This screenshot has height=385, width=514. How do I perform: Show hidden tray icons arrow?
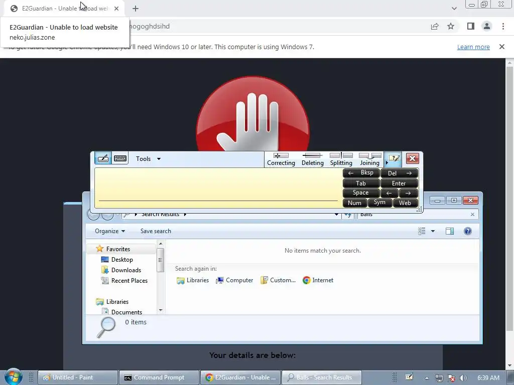click(427, 378)
